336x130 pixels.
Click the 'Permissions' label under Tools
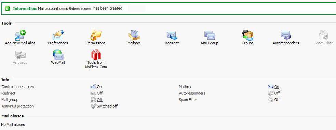[x=96, y=43]
